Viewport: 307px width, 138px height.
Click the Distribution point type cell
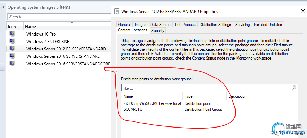click(198, 103)
